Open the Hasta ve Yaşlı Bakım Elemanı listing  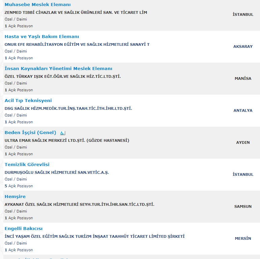click(42, 37)
